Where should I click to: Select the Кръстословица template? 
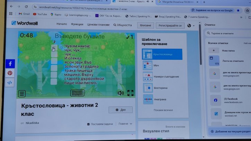click(162, 54)
